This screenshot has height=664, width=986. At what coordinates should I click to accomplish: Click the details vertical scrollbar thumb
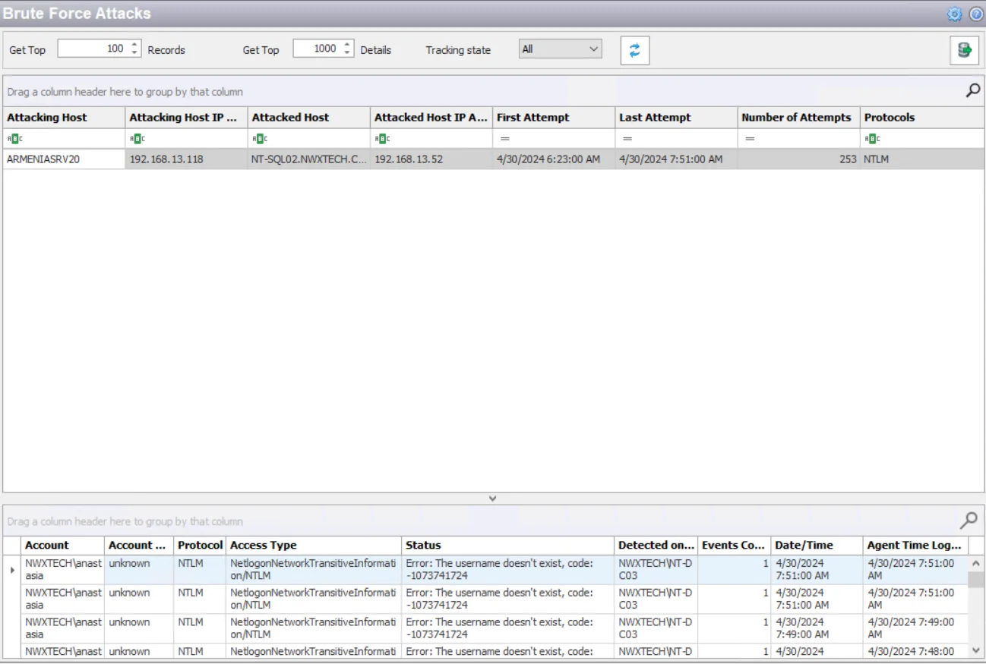(976, 580)
